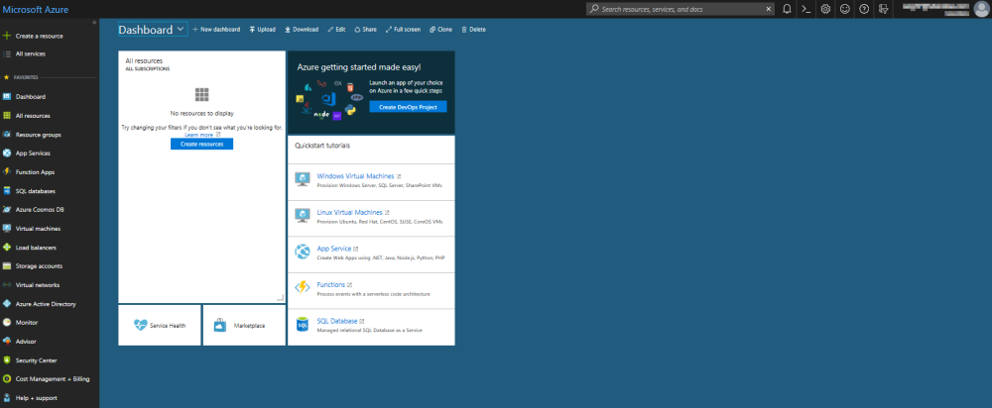Screen dimensions: 992x408
Task: Click Delete in the dashboard toolbar
Action: 474,29
